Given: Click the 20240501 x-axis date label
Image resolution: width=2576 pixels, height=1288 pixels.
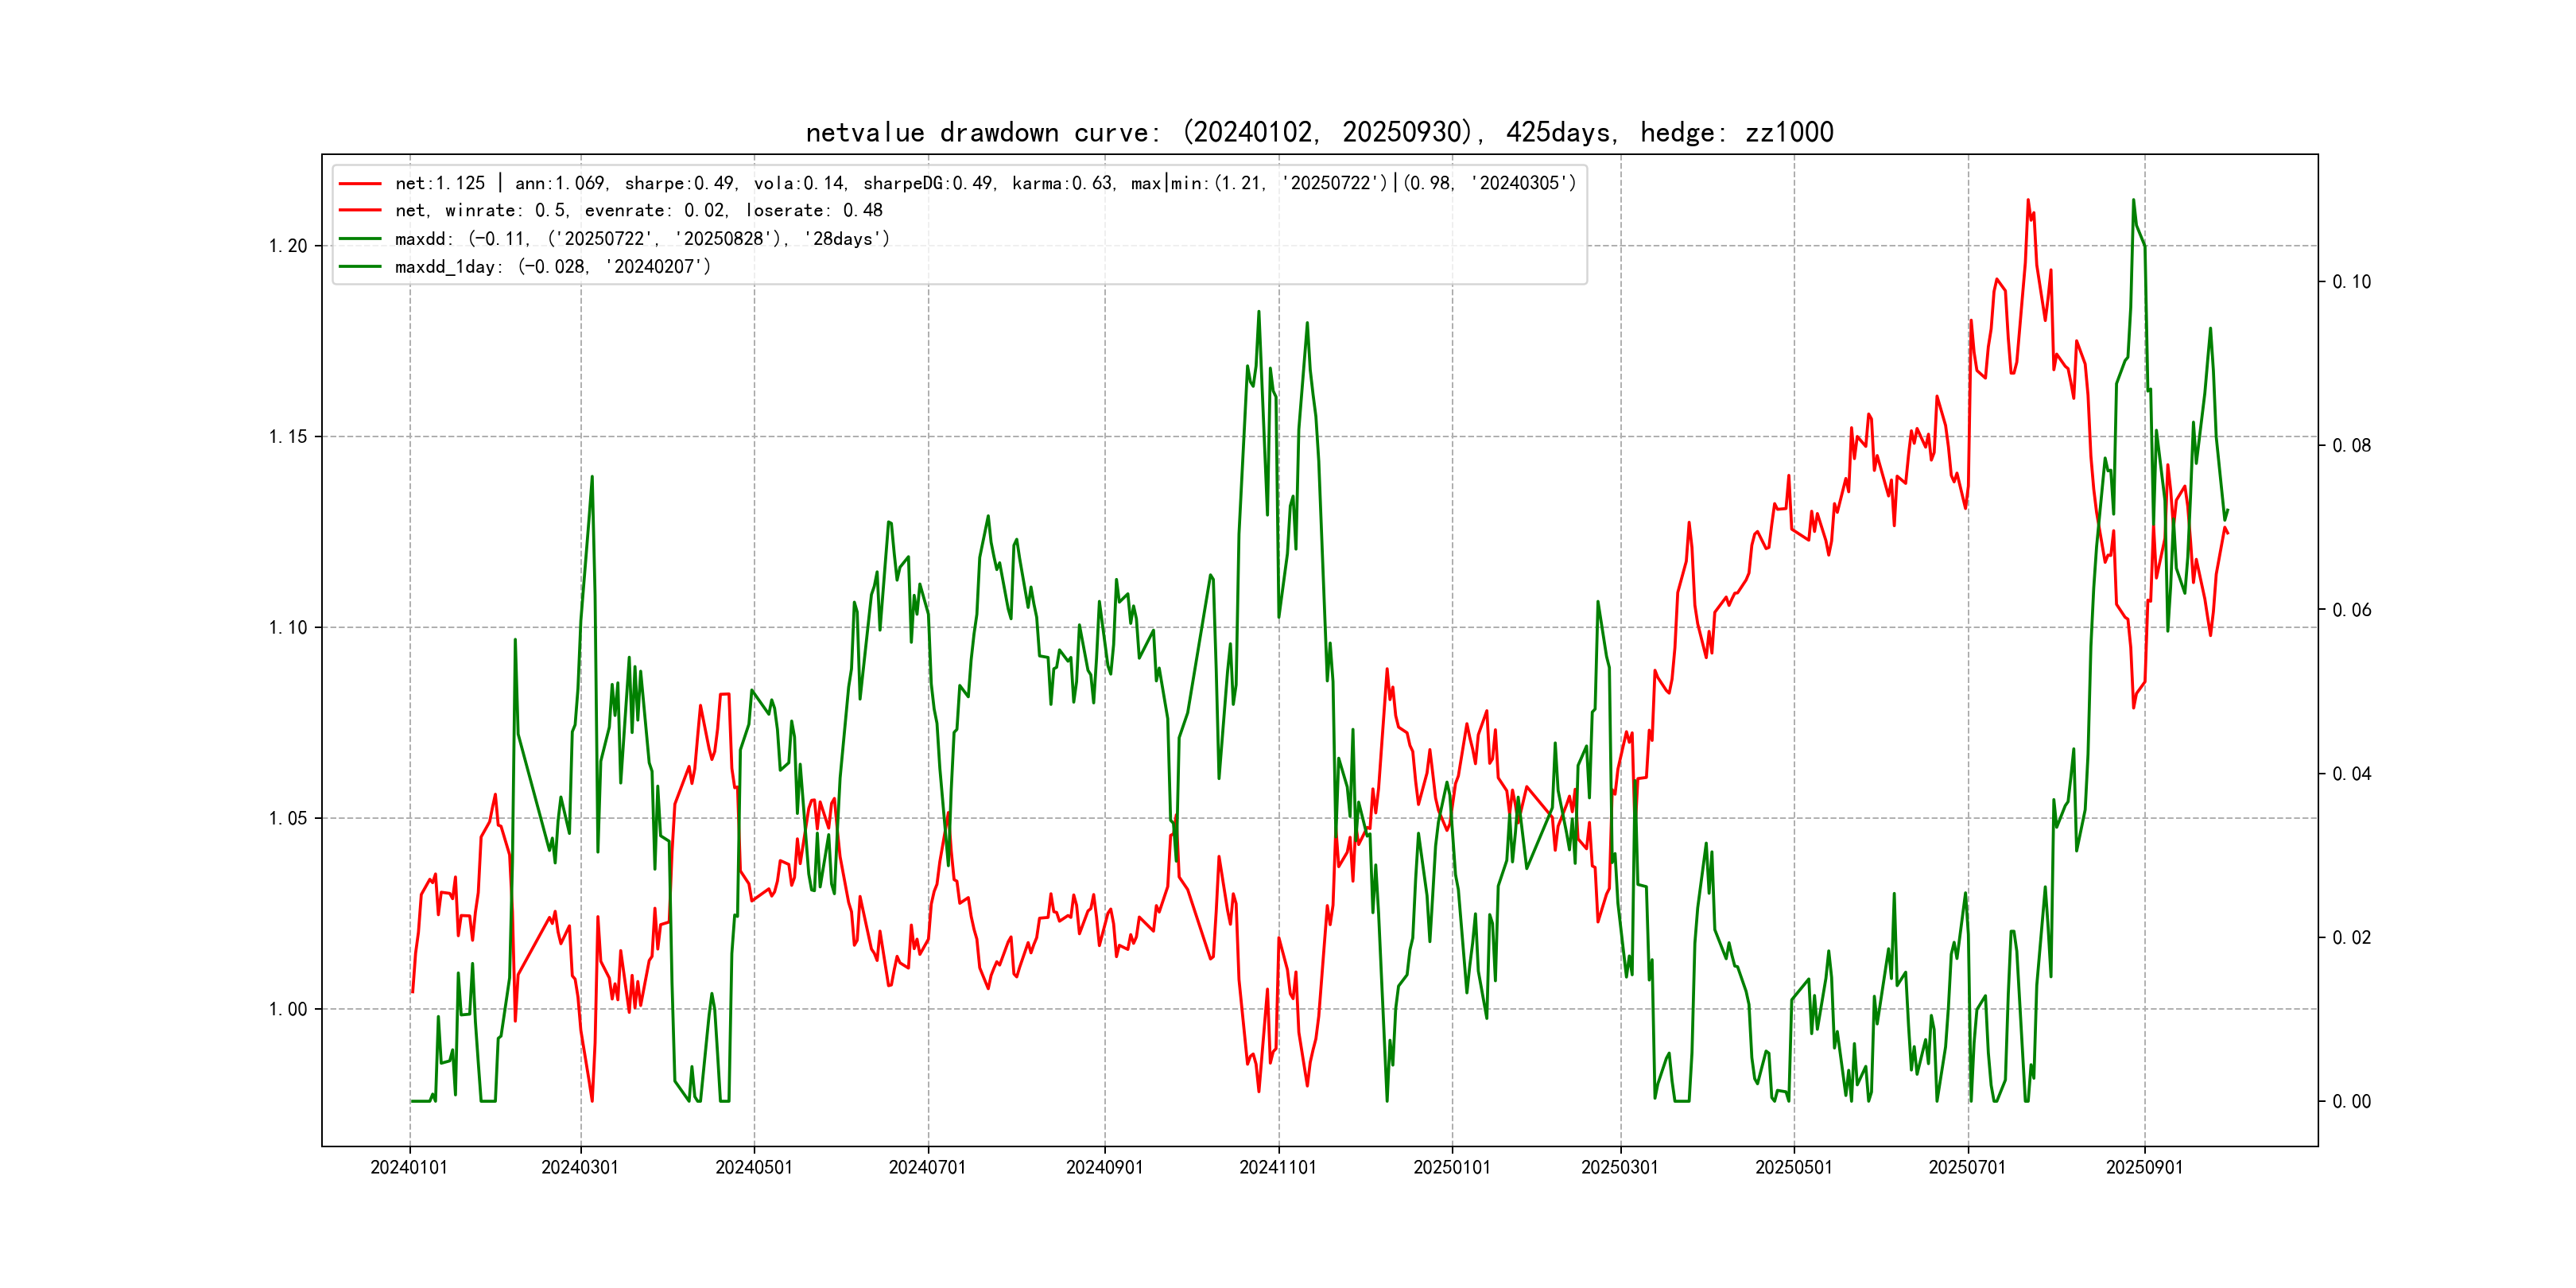Looking at the screenshot, I should (754, 1167).
